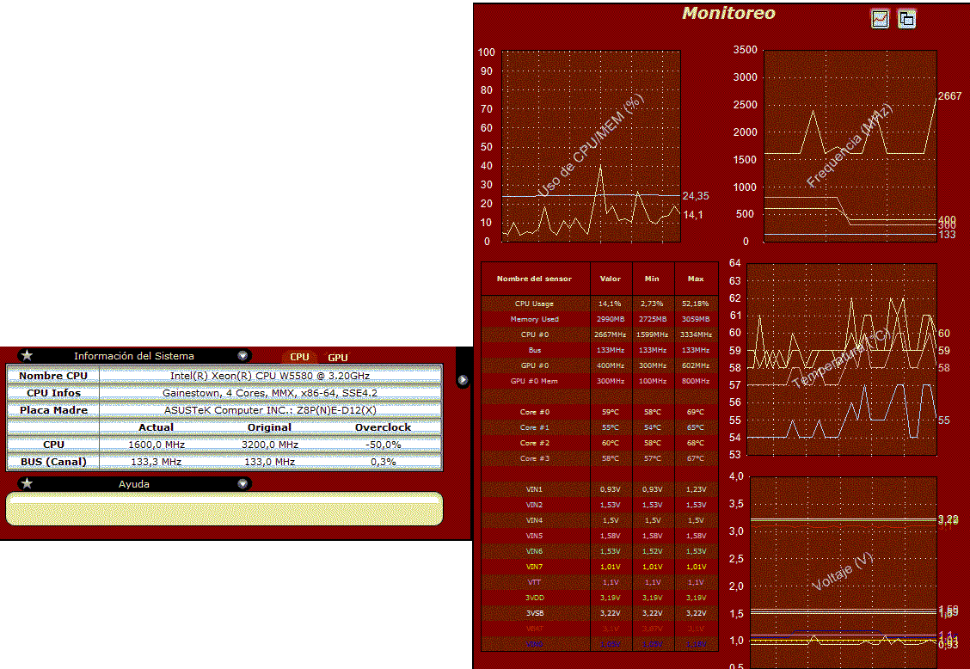
Task: Select the 'Bus' sensor label
Action: 535,350
